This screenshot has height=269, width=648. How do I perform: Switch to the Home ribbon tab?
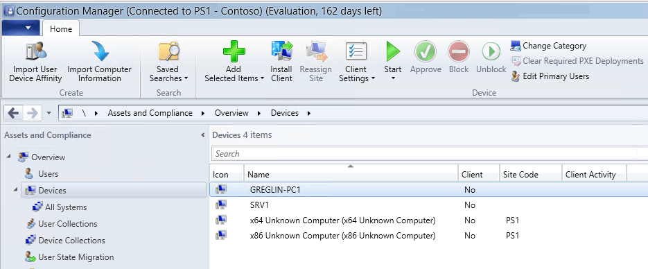[61, 29]
